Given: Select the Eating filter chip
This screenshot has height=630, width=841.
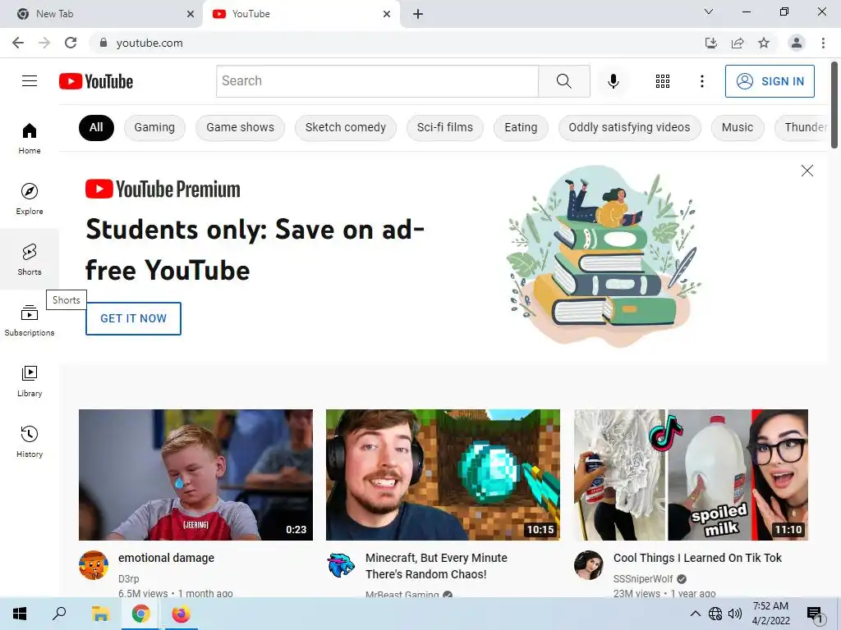Looking at the screenshot, I should click(521, 127).
